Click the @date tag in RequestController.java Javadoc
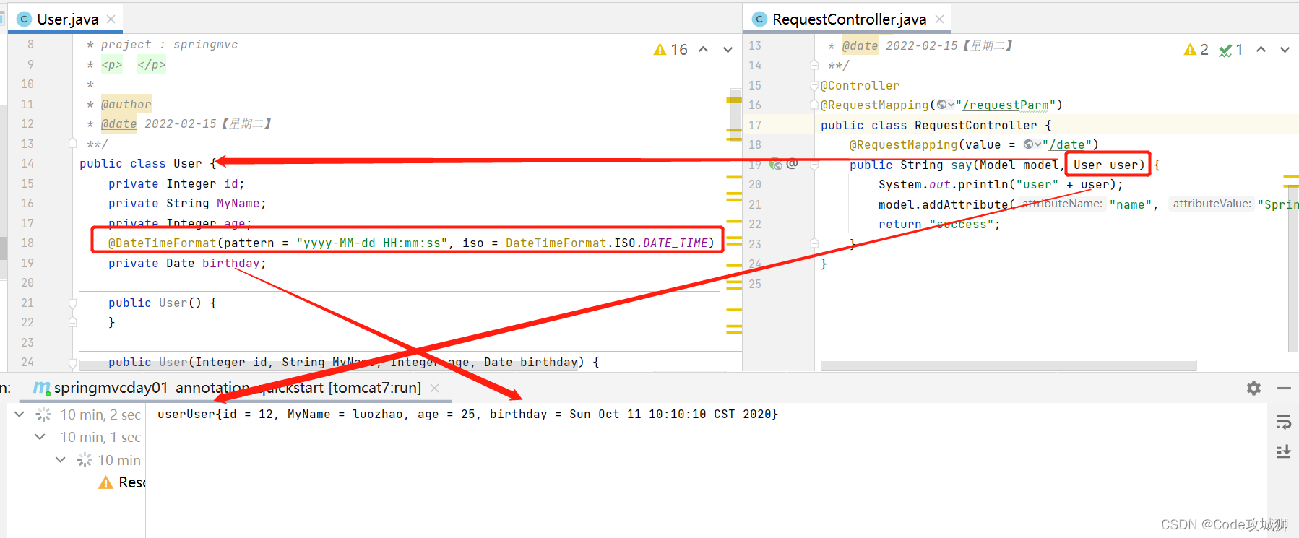Image resolution: width=1299 pixels, height=538 pixels. coord(860,45)
